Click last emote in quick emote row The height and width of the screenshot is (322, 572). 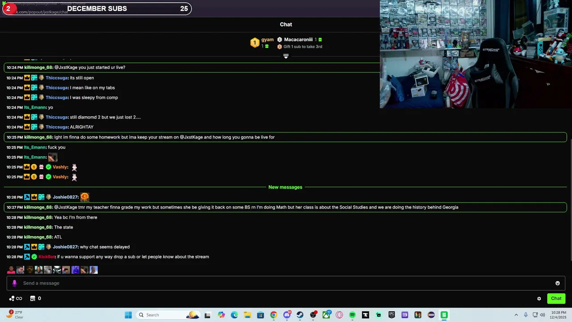click(x=93, y=270)
